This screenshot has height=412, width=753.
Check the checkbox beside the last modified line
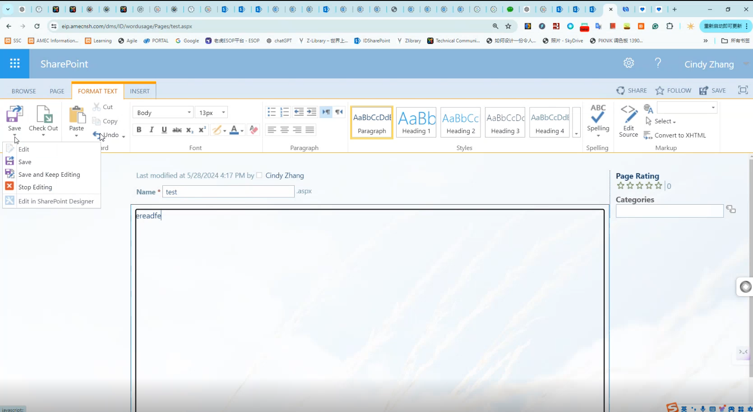(259, 175)
